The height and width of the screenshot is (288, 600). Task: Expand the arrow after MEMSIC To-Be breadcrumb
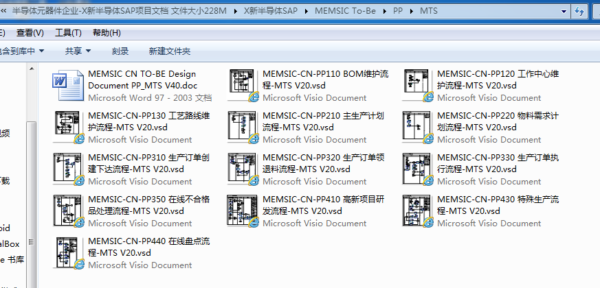(385, 11)
